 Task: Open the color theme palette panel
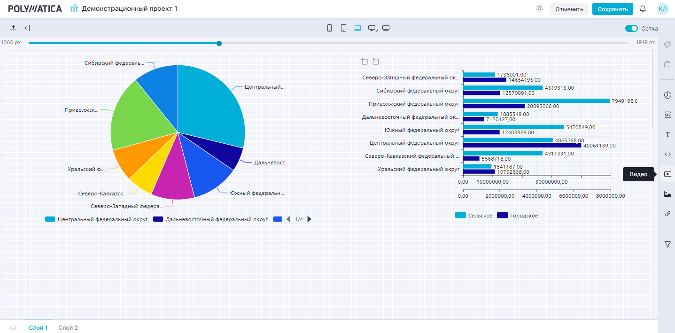(667, 44)
